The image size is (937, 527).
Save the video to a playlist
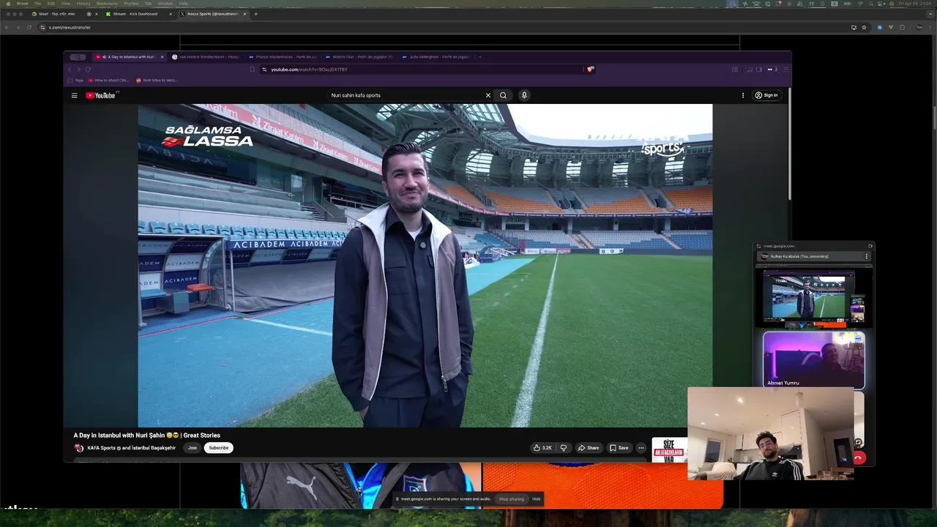tap(619, 448)
